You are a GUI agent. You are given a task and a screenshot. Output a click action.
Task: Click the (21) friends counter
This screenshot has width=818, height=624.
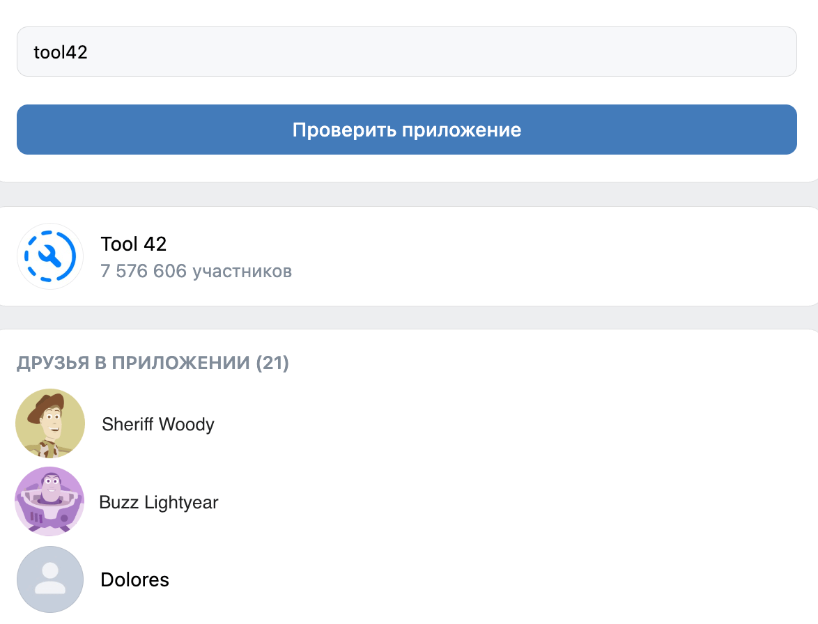click(272, 363)
